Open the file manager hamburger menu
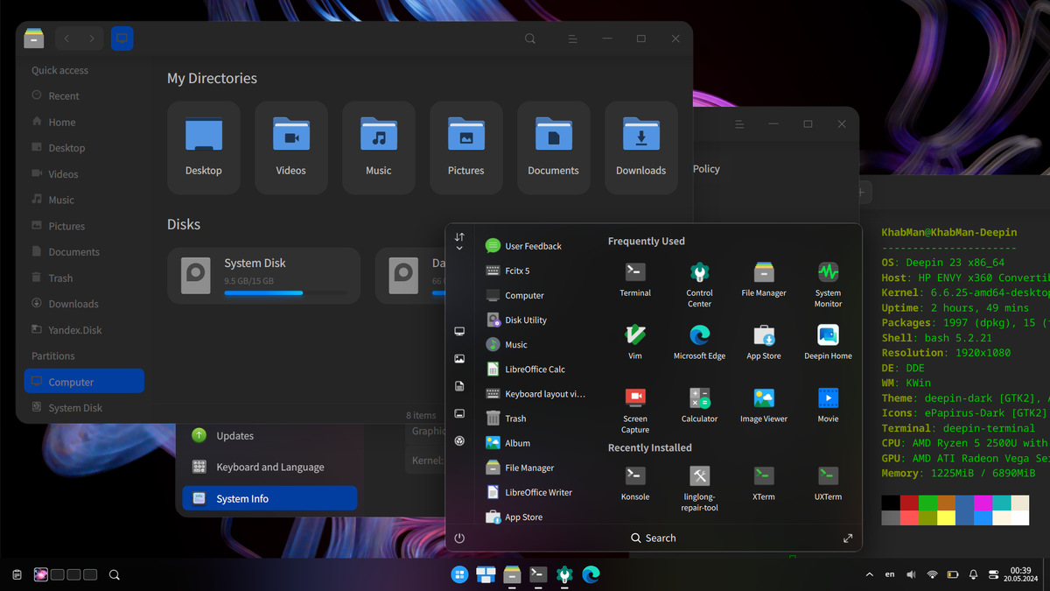Image resolution: width=1050 pixels, height=591 pixels. pos(571,39)
